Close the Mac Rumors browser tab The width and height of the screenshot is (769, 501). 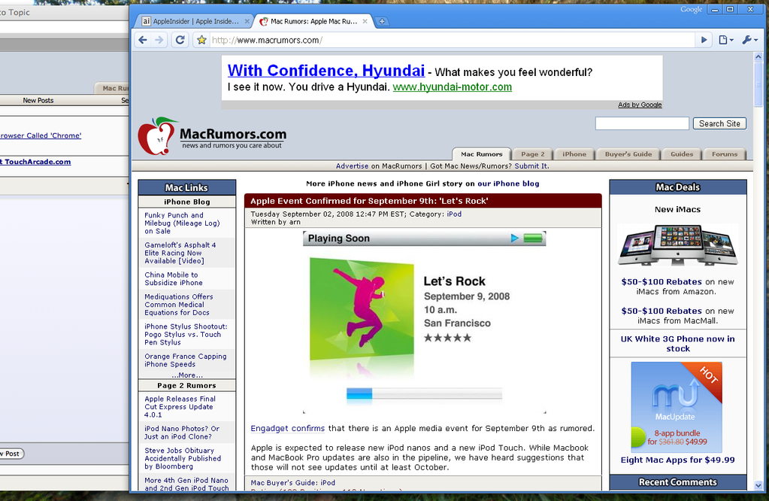[365, 21]
